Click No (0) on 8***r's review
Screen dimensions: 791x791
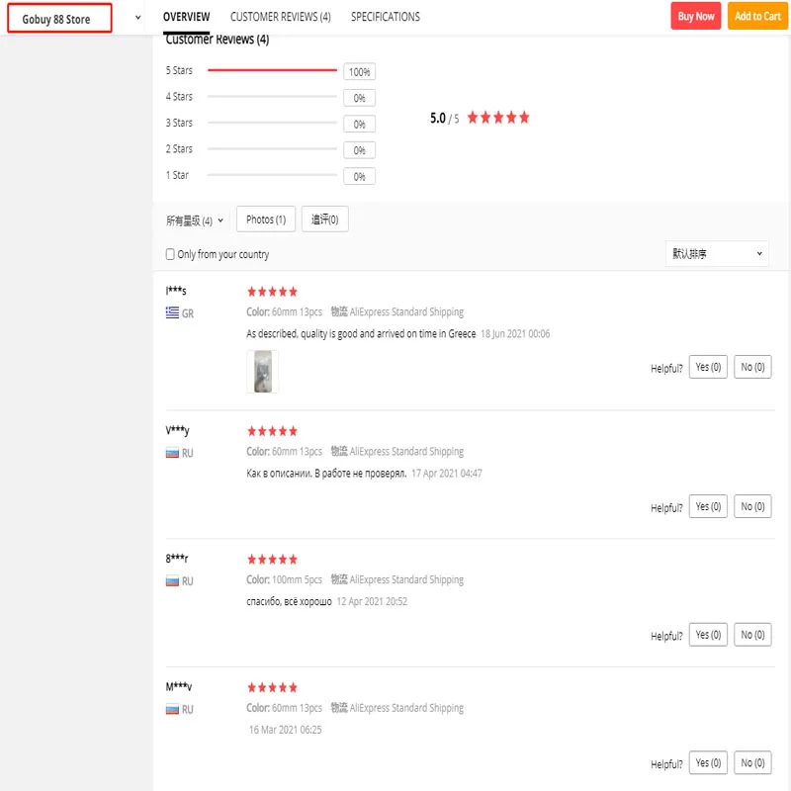(x=752, y=634)
